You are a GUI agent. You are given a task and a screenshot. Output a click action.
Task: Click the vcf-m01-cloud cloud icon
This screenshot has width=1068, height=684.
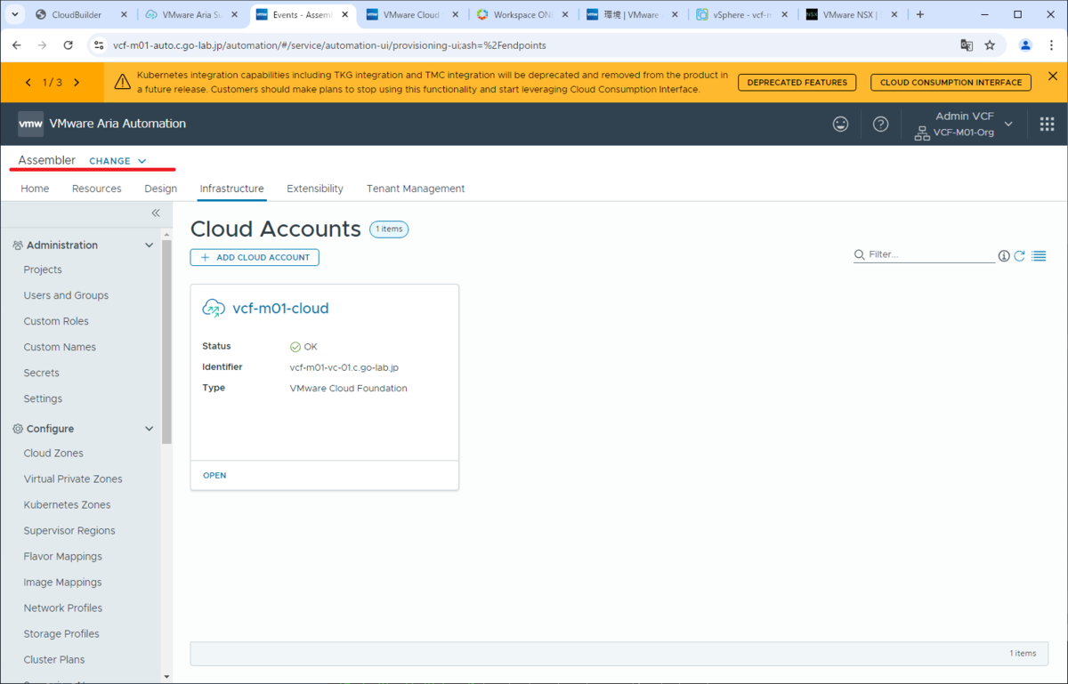214,309
